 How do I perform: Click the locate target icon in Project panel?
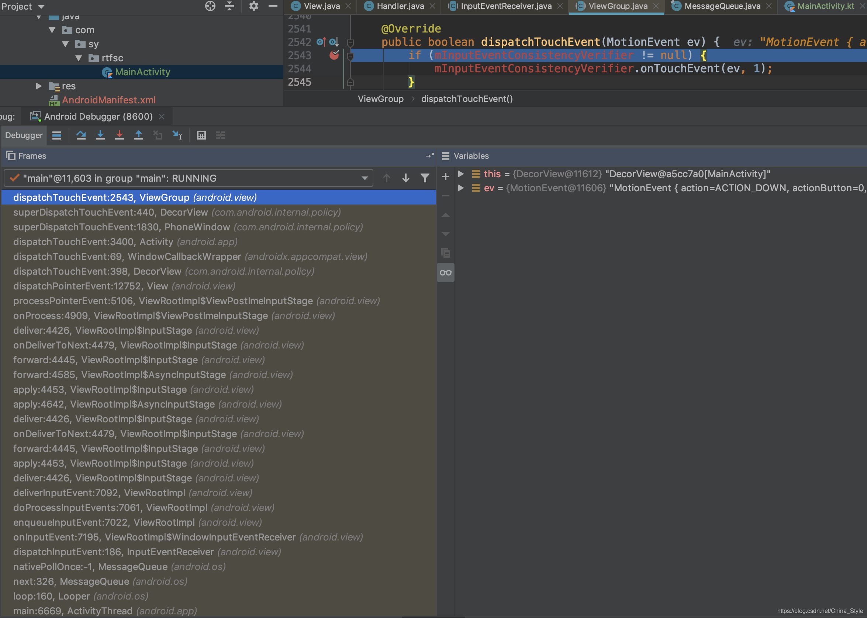click(x=210, y=6)
